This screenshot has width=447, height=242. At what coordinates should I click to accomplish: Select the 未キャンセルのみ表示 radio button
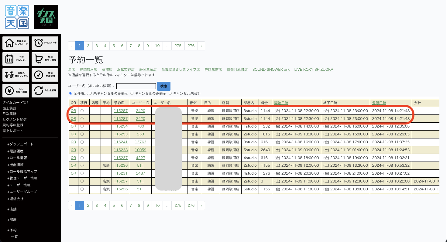click(90, 93)
